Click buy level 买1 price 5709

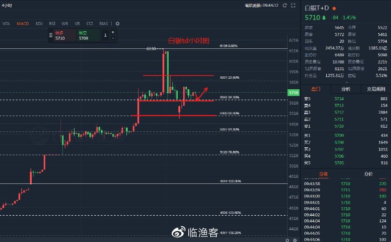[339, 136]
